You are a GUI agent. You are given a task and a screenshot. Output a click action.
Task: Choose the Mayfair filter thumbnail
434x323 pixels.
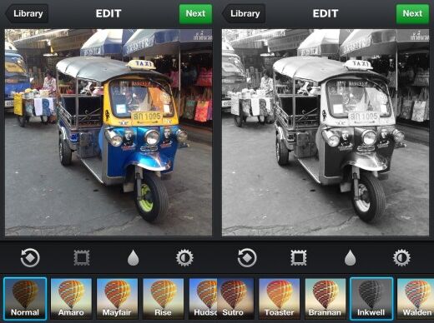(x=117, y=298)
